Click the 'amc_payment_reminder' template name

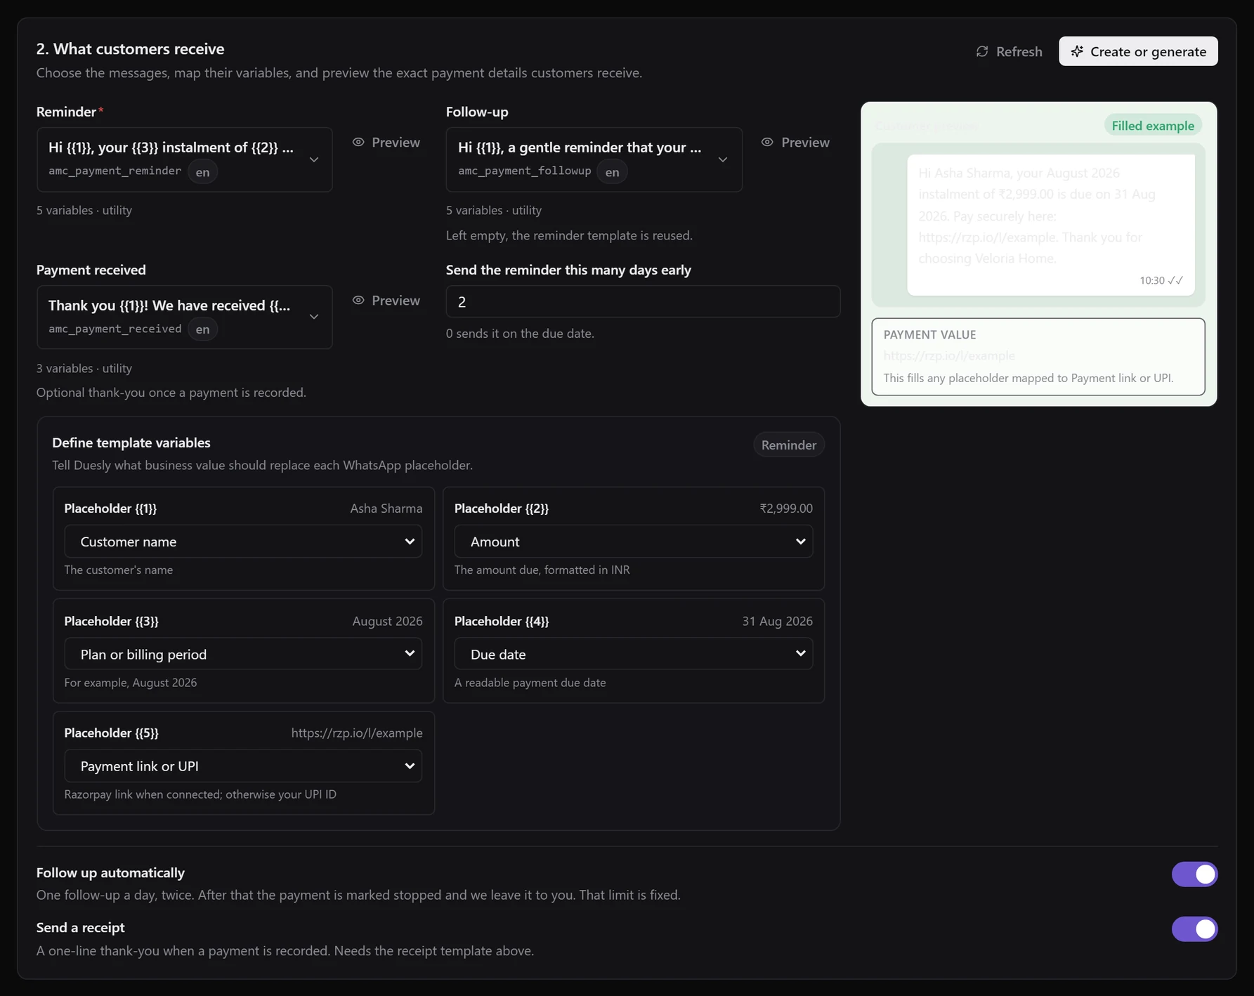point(115,171)
